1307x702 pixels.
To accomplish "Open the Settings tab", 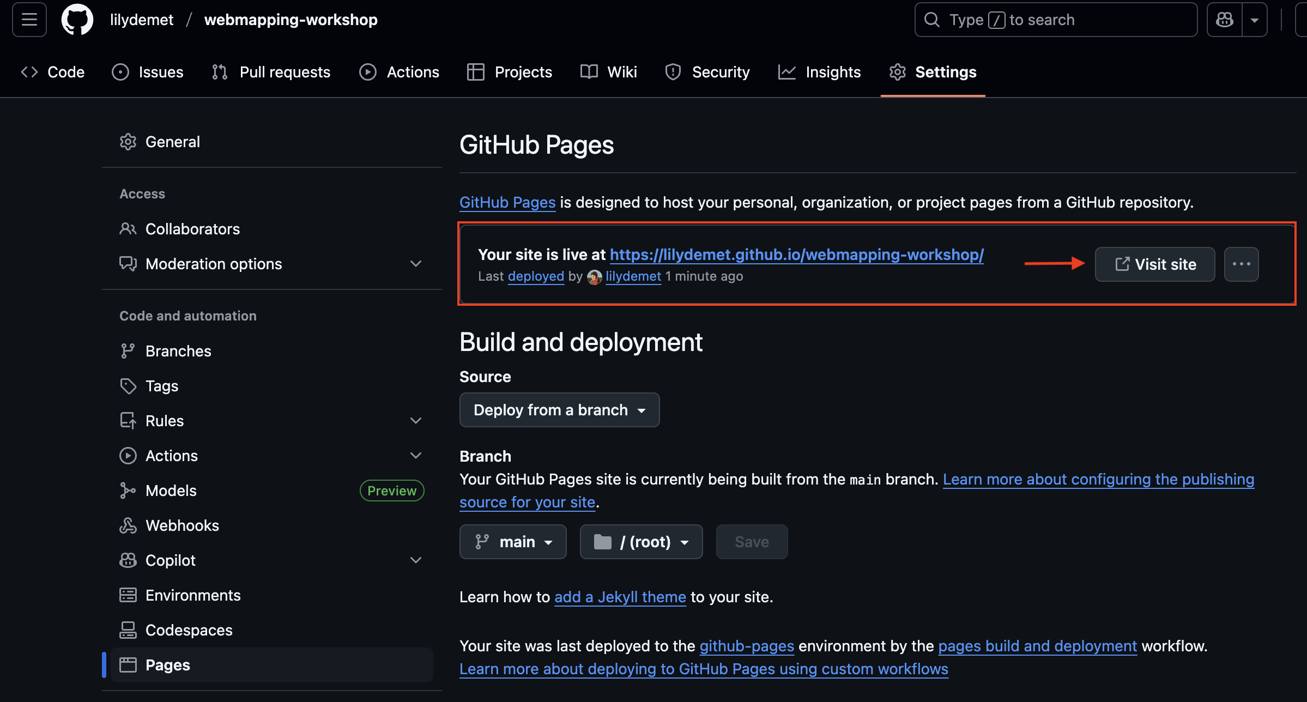I will click(x=933, y=72).
